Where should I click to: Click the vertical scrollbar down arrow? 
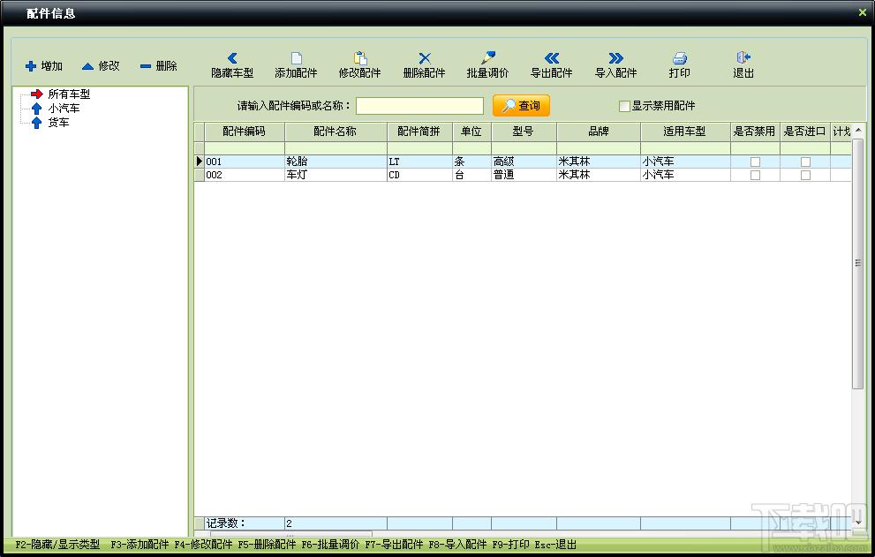pyautogui.click(x=858, y=523)
